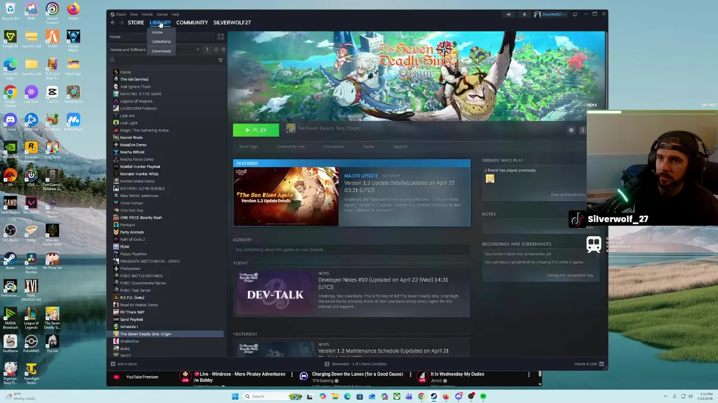This screenshot has width=718, height=403.
Task: Choose Downloads from Library dropdown
Action: coord(161,51)
